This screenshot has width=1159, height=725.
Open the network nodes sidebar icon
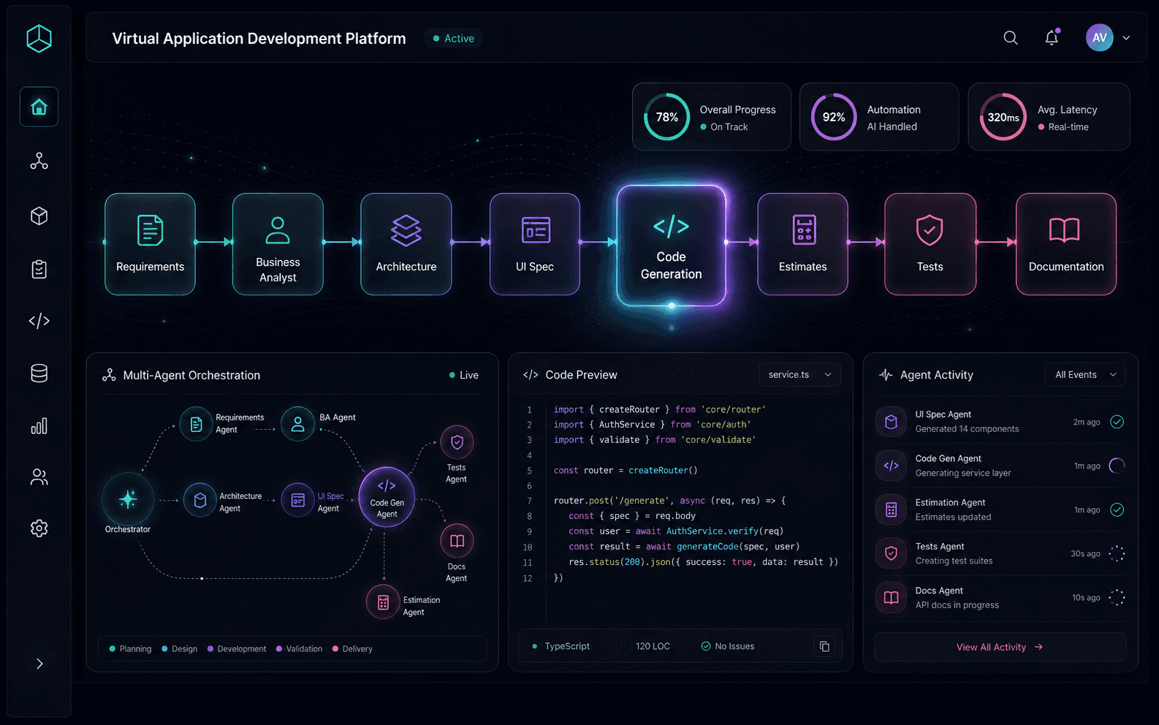(x=39, y=161)
